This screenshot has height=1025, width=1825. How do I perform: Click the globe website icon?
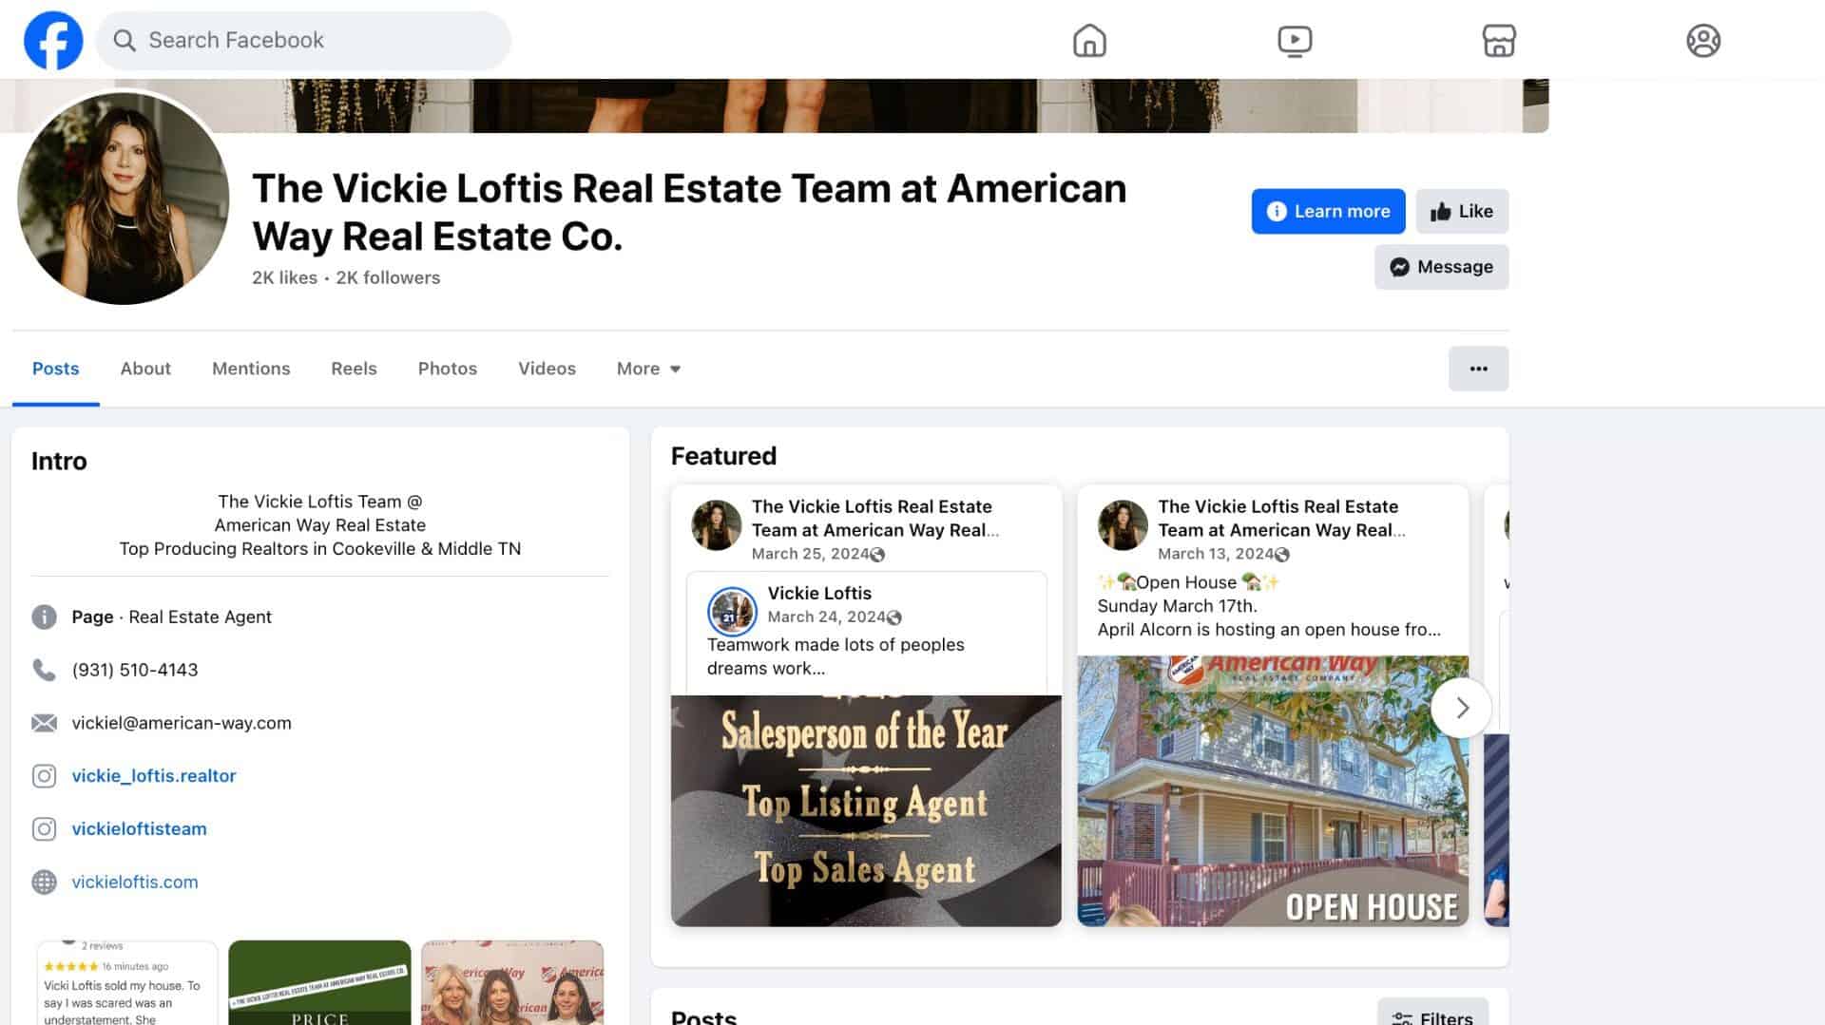[44, 883]
